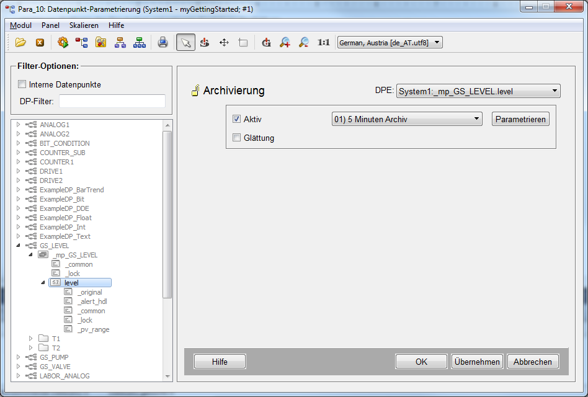Click the GS_PUMP datapoint type icon

click(31, 357)
